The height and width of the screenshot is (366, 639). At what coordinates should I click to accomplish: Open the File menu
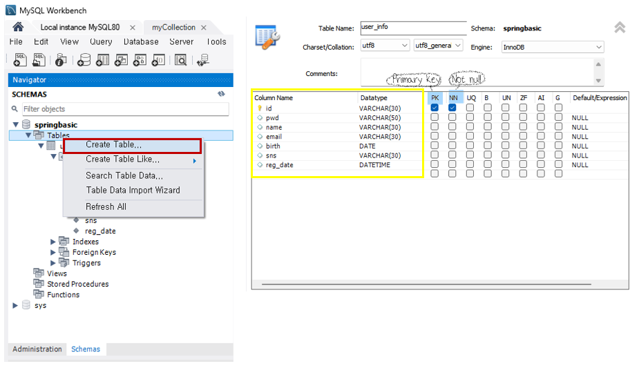pos(16,41)
